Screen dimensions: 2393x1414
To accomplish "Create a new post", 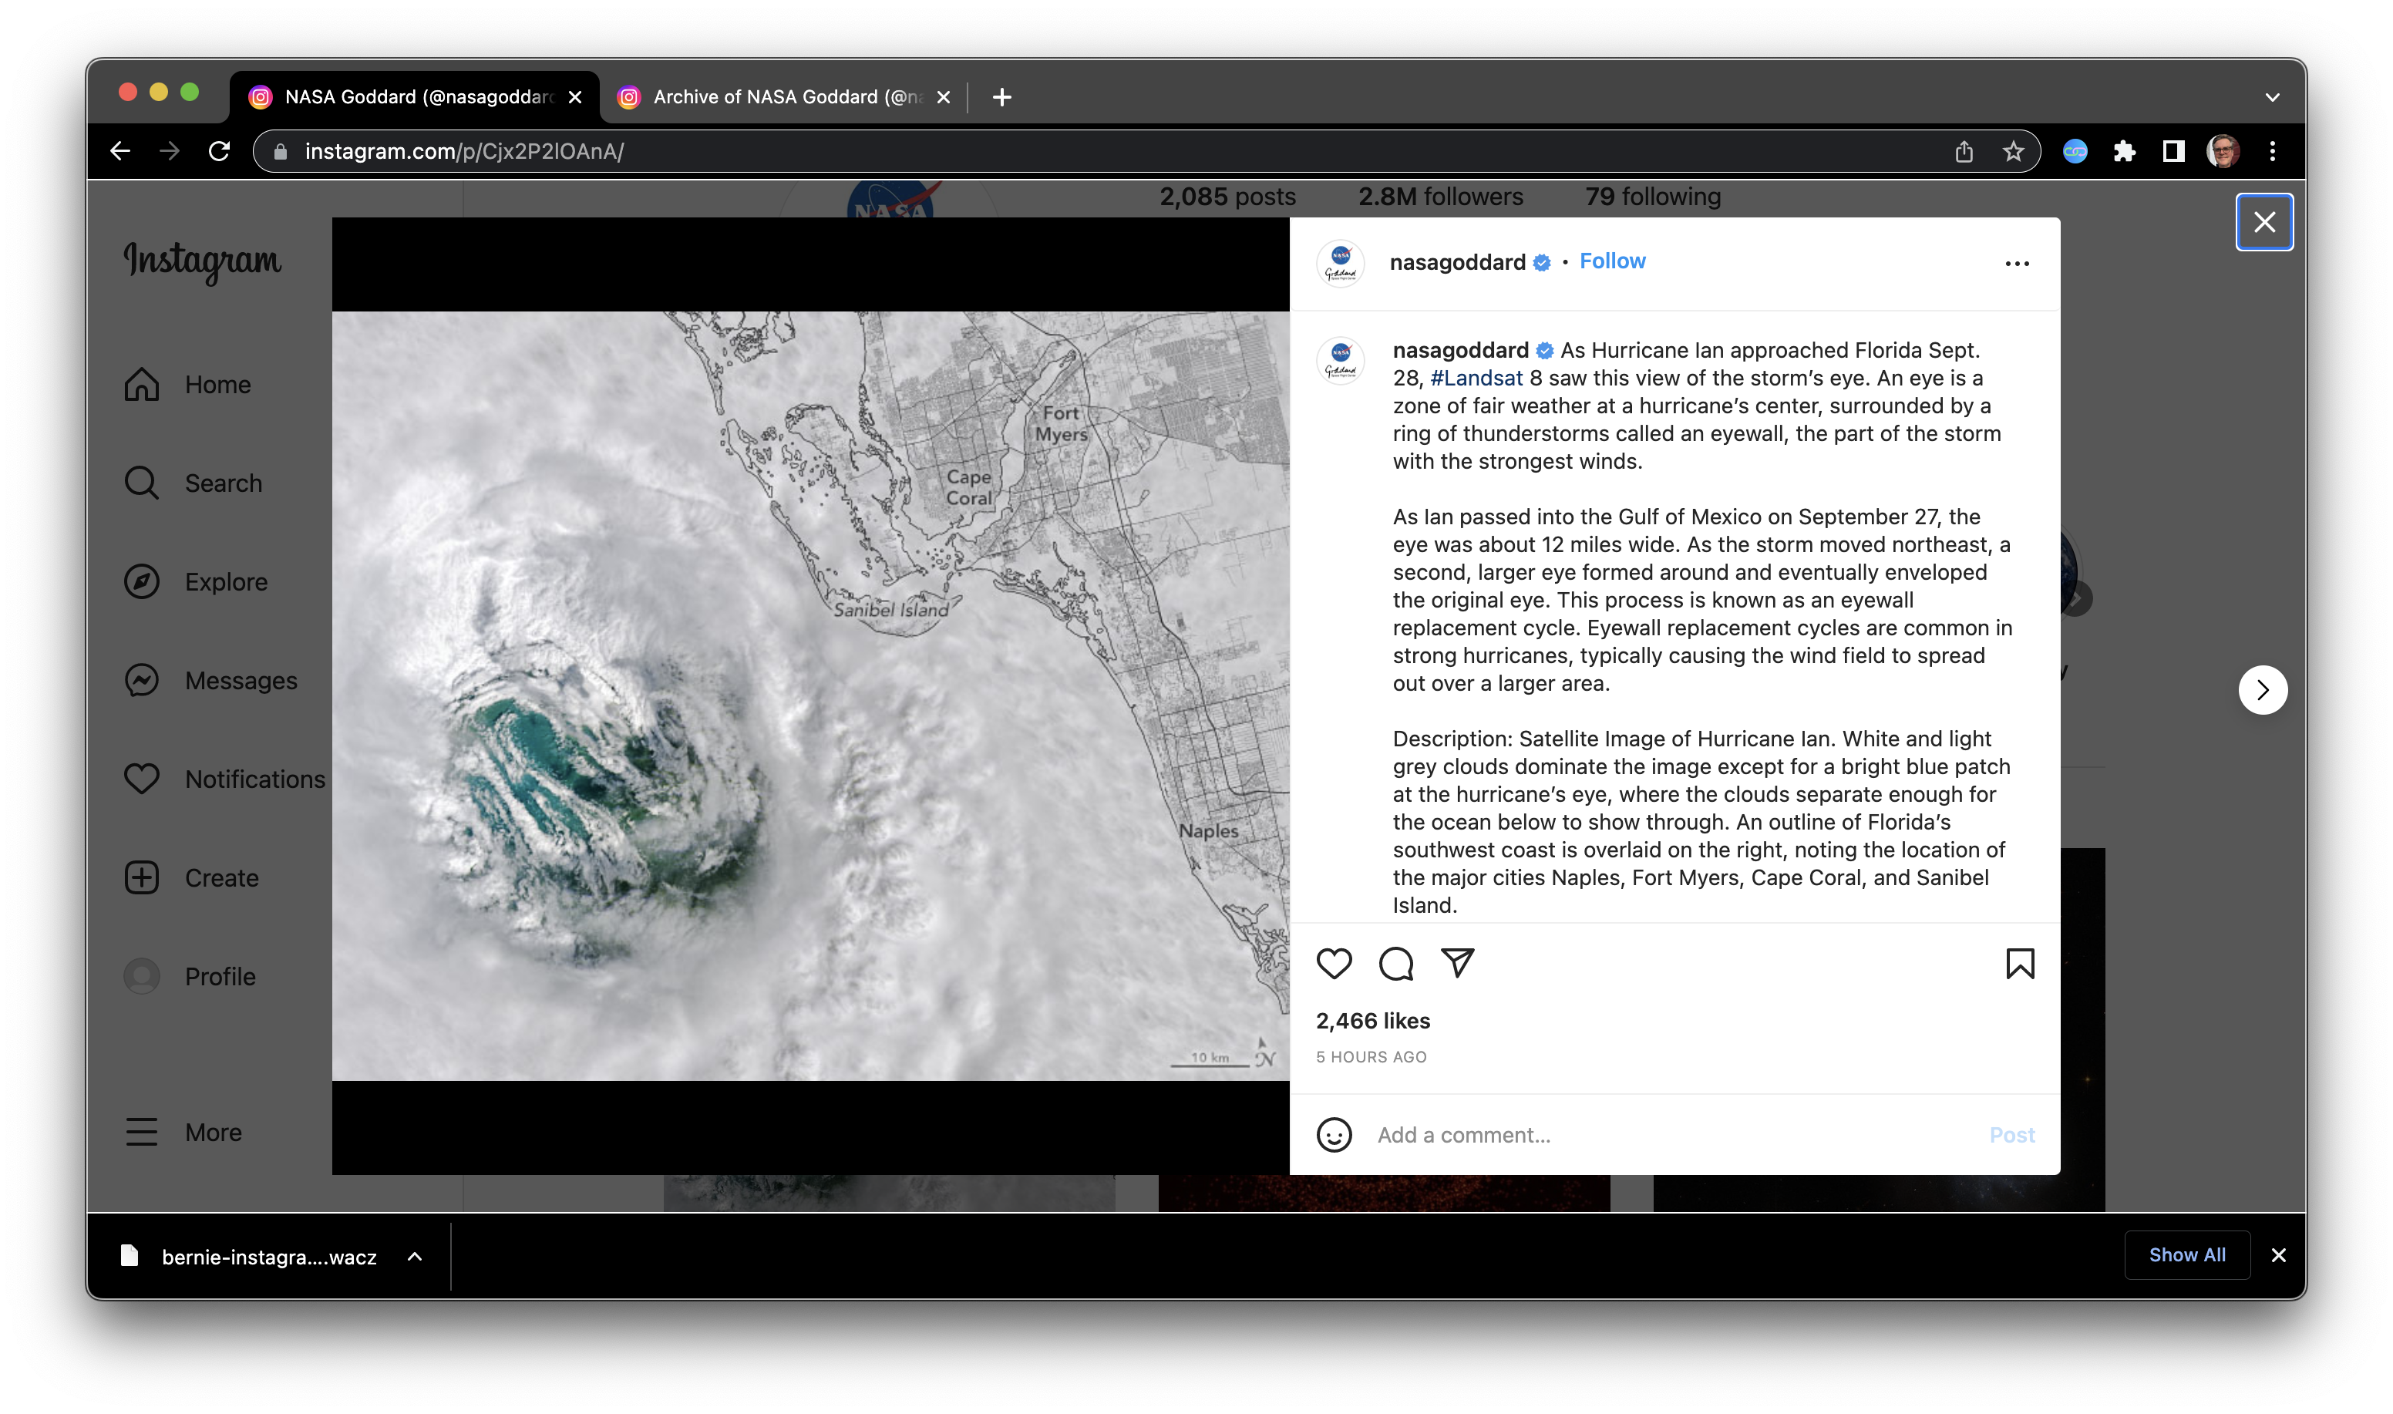I will click(220, 877).
